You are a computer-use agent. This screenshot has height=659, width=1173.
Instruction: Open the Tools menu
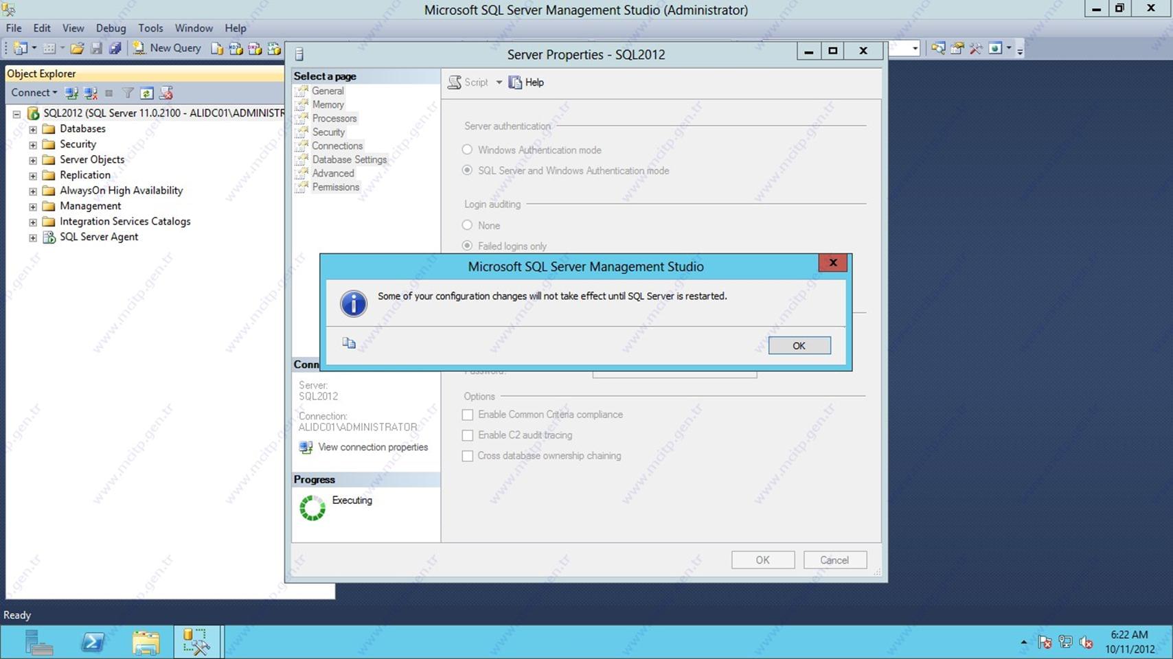pyautogui.click(x=150, y=28)
